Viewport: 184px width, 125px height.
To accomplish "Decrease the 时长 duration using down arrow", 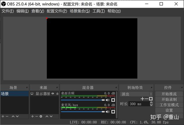I will [x=151, y=105].
